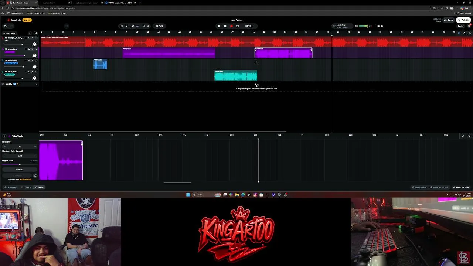Zoom in the region editor
This screenshot has height=266, width=473.
point(469,136)
